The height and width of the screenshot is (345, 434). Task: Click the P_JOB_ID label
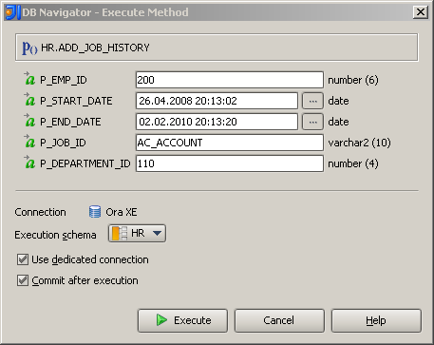(63, 143)
